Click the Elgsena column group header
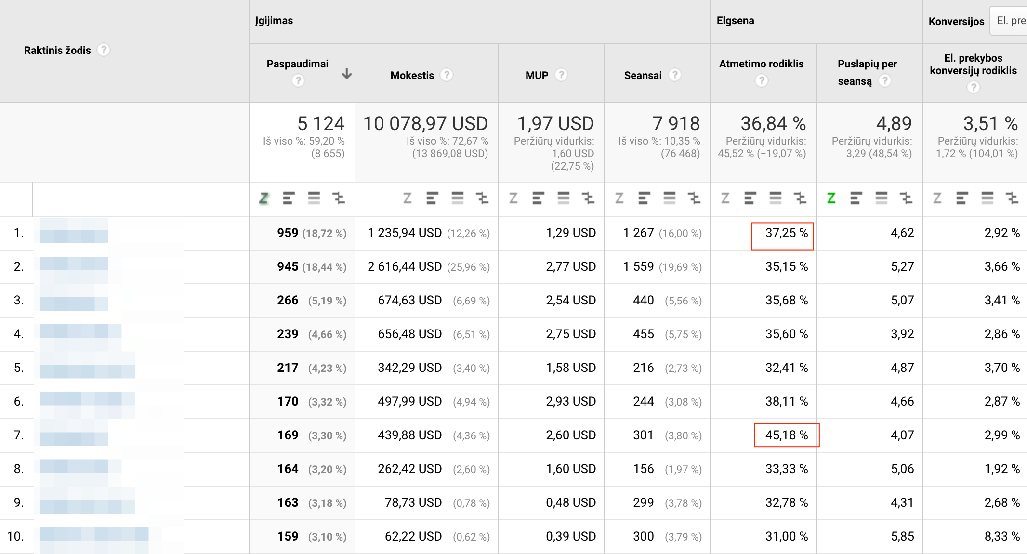This screenshot has width=1027, height=554. pyautogui.click(x=735, y=21)
